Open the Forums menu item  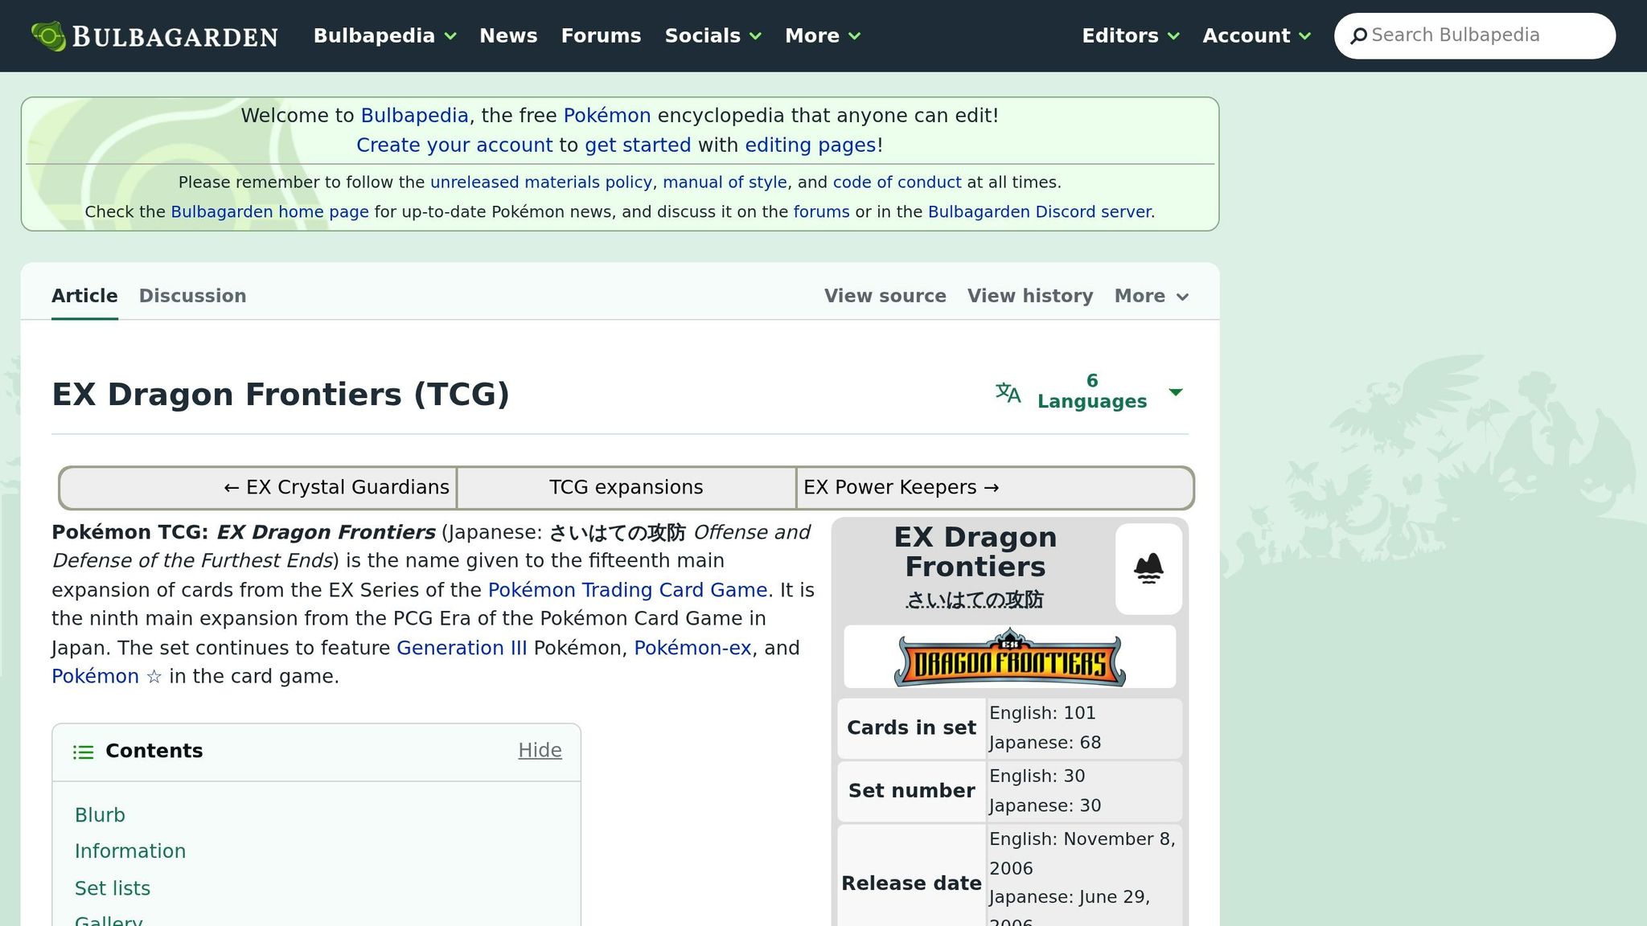(x=601, y=35)
